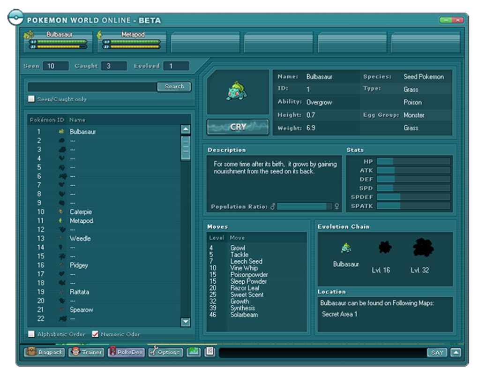Click Caterpie's icon in list row 10
This screenshot has width=478, height=377.
(61, 211)
